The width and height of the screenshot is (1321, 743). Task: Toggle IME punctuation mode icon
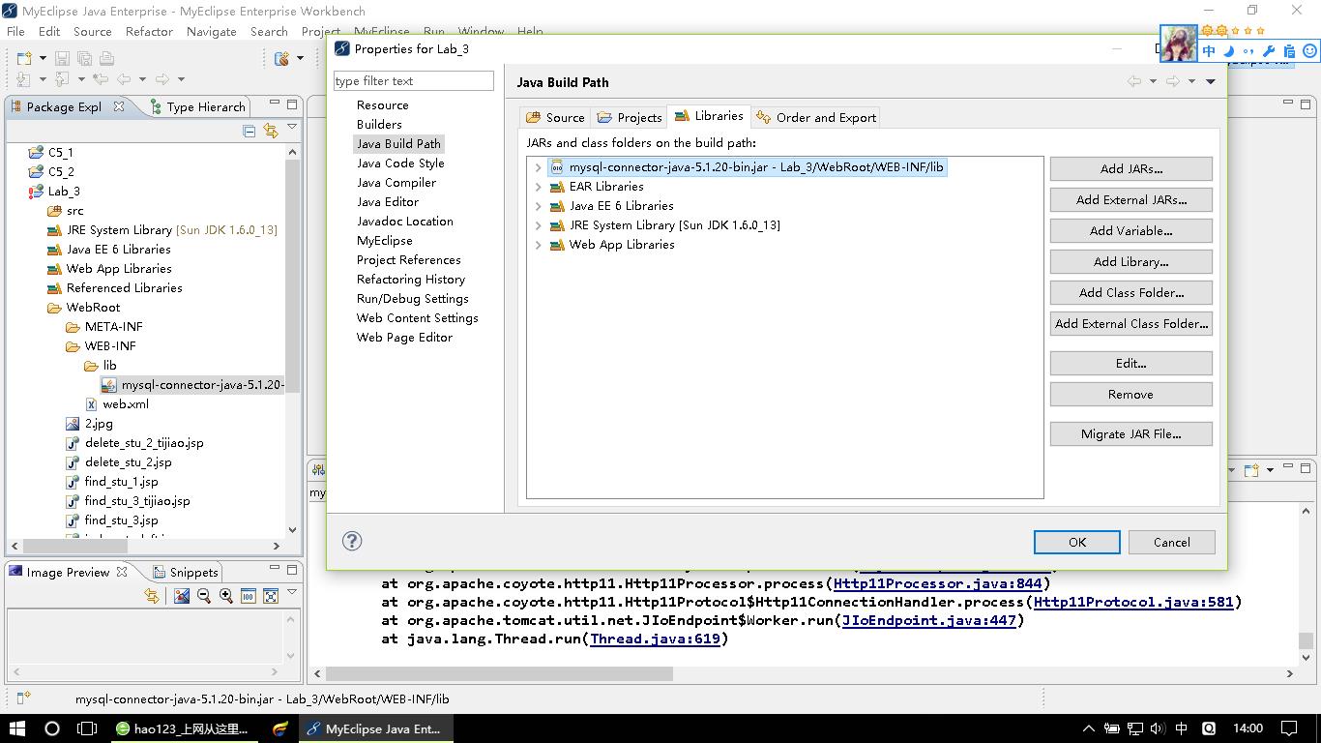(x=1248, y=51)
